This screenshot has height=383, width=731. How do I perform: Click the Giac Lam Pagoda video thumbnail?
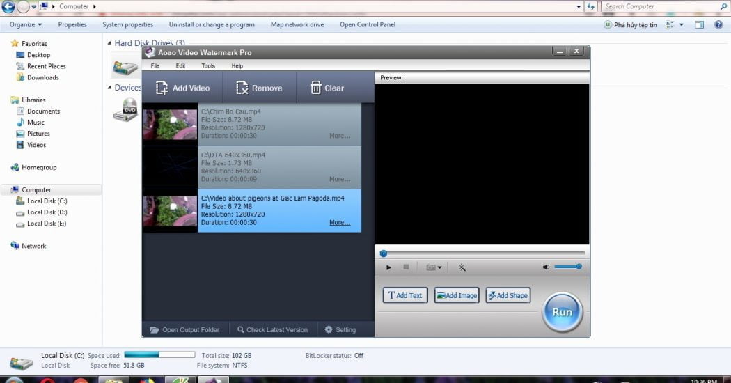[x=170, y=211]
